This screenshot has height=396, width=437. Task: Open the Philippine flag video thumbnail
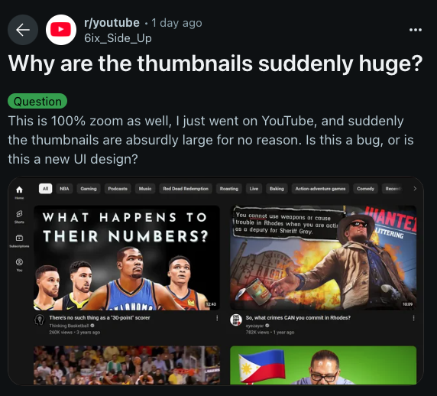(323, 365)
